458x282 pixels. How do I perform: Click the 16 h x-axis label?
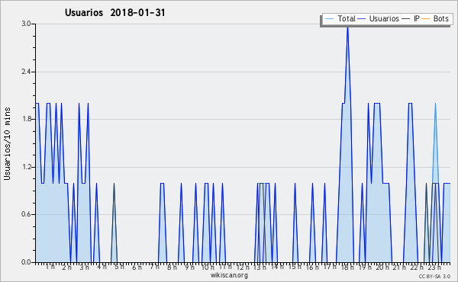click(x=312, y=267)
